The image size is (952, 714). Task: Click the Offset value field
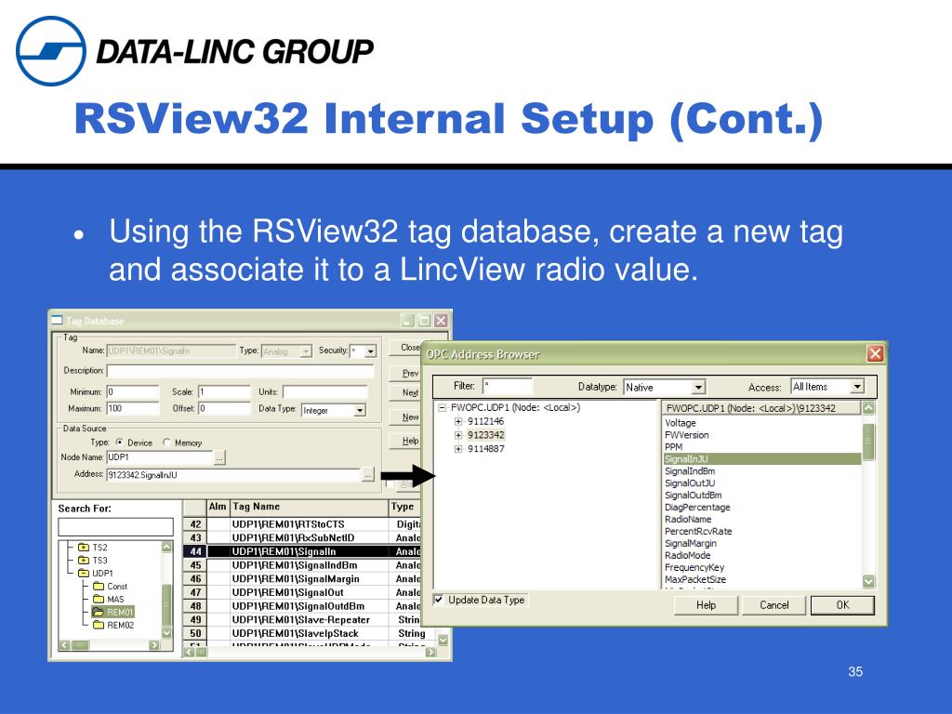[x=224, y=409]
